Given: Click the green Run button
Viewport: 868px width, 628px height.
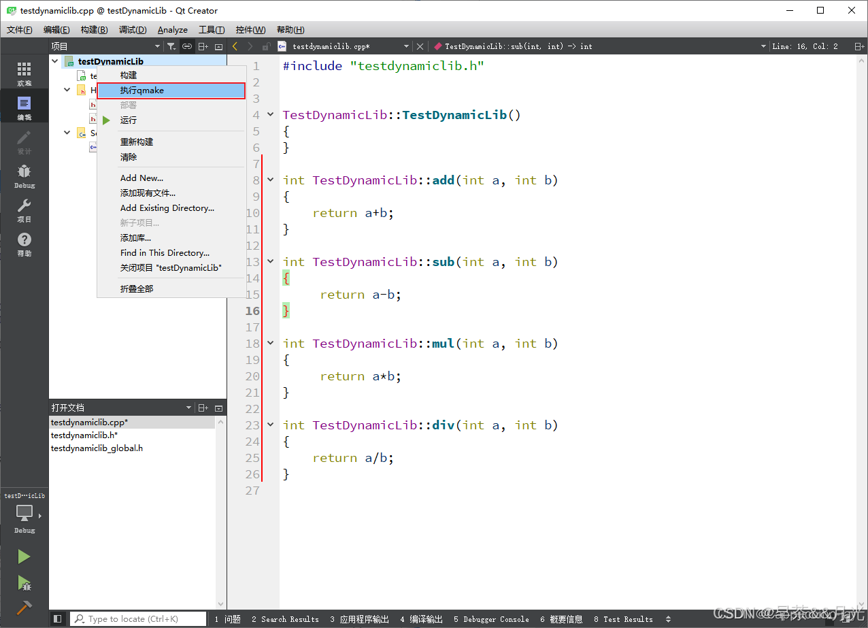Looking at the screenshot, I should tap(24, 557).
